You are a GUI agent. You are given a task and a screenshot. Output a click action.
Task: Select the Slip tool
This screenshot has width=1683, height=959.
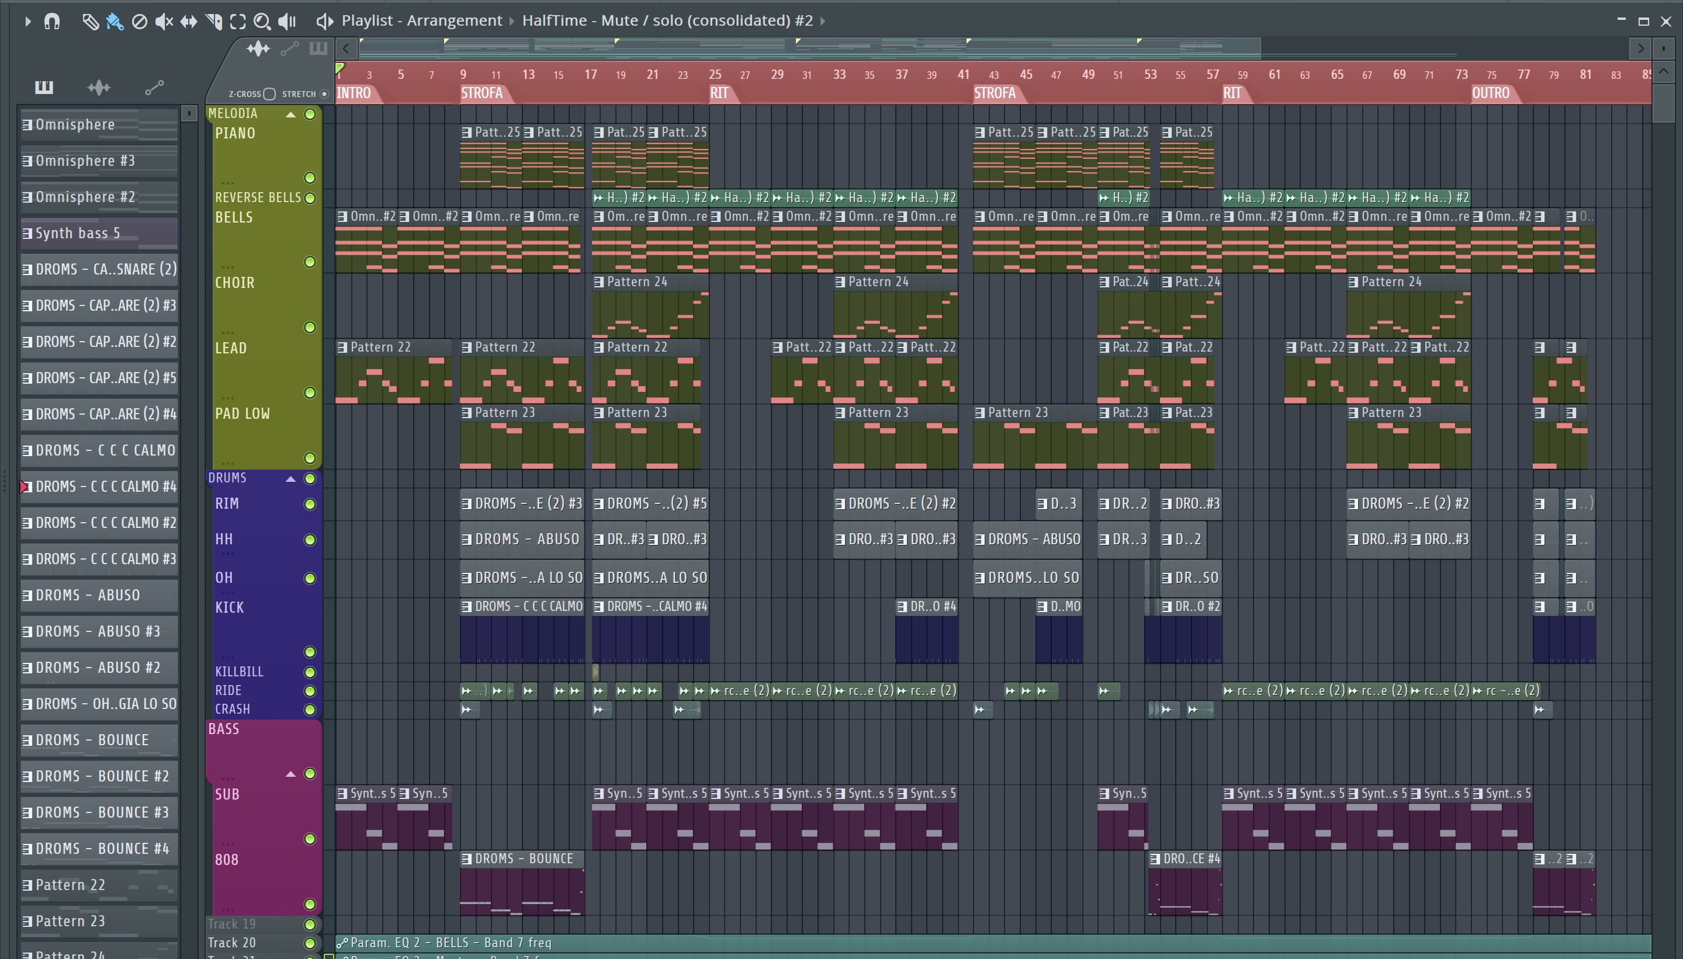(x=189, y=22)
